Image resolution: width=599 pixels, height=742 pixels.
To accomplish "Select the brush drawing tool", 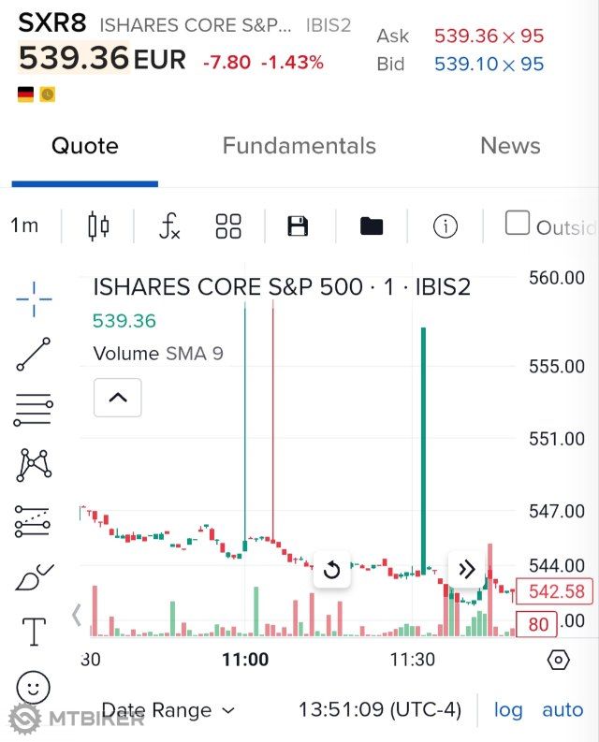I will point(34,577).
